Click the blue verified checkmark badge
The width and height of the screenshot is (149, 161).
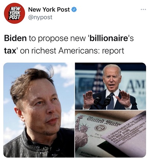pos(74,9)
